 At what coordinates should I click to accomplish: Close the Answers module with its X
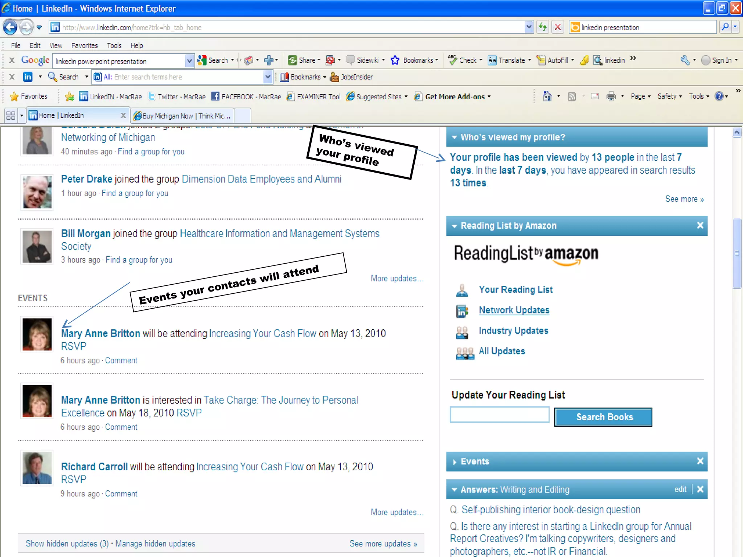tap(700, 489)
